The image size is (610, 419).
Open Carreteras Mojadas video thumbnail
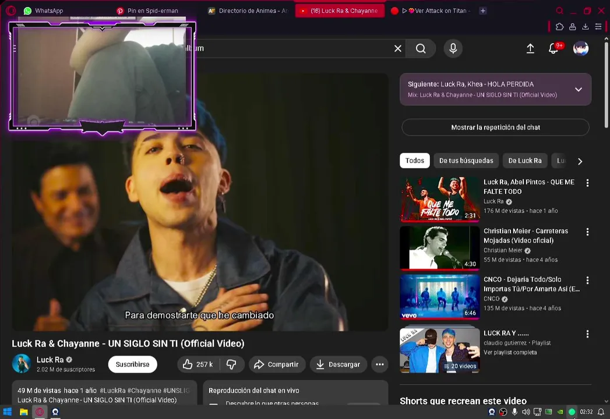[440, 247]
